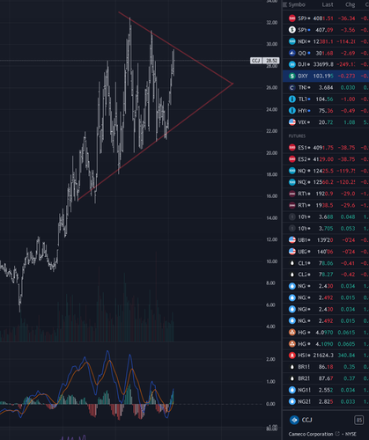Click the SPY logo beside 407.09
369x440 pixels.
point(292,30)
